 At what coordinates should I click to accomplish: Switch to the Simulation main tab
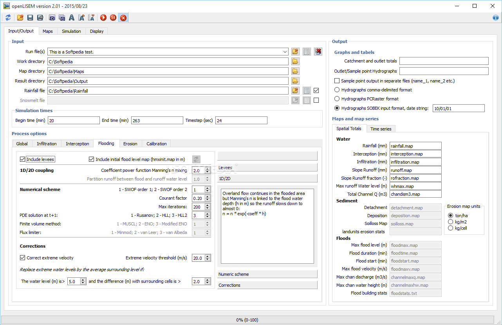(71, 31)
